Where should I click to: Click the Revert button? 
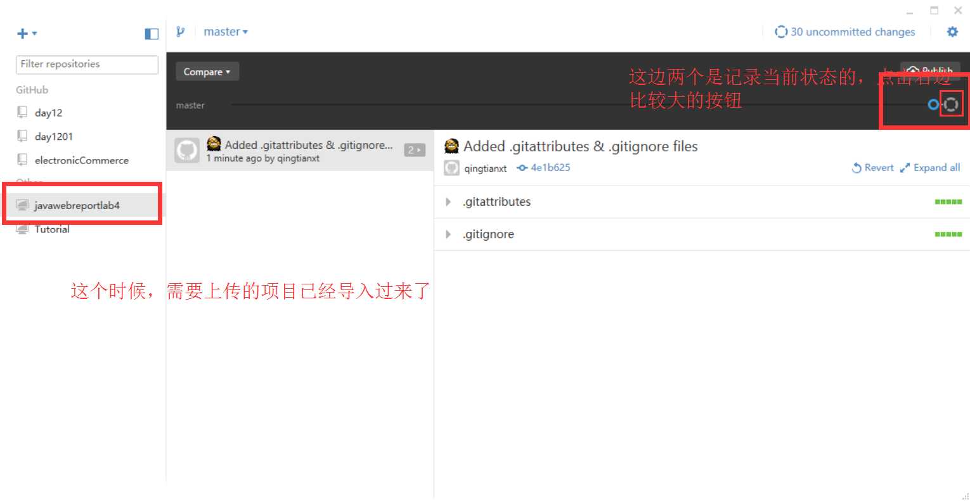coord(872,168)
